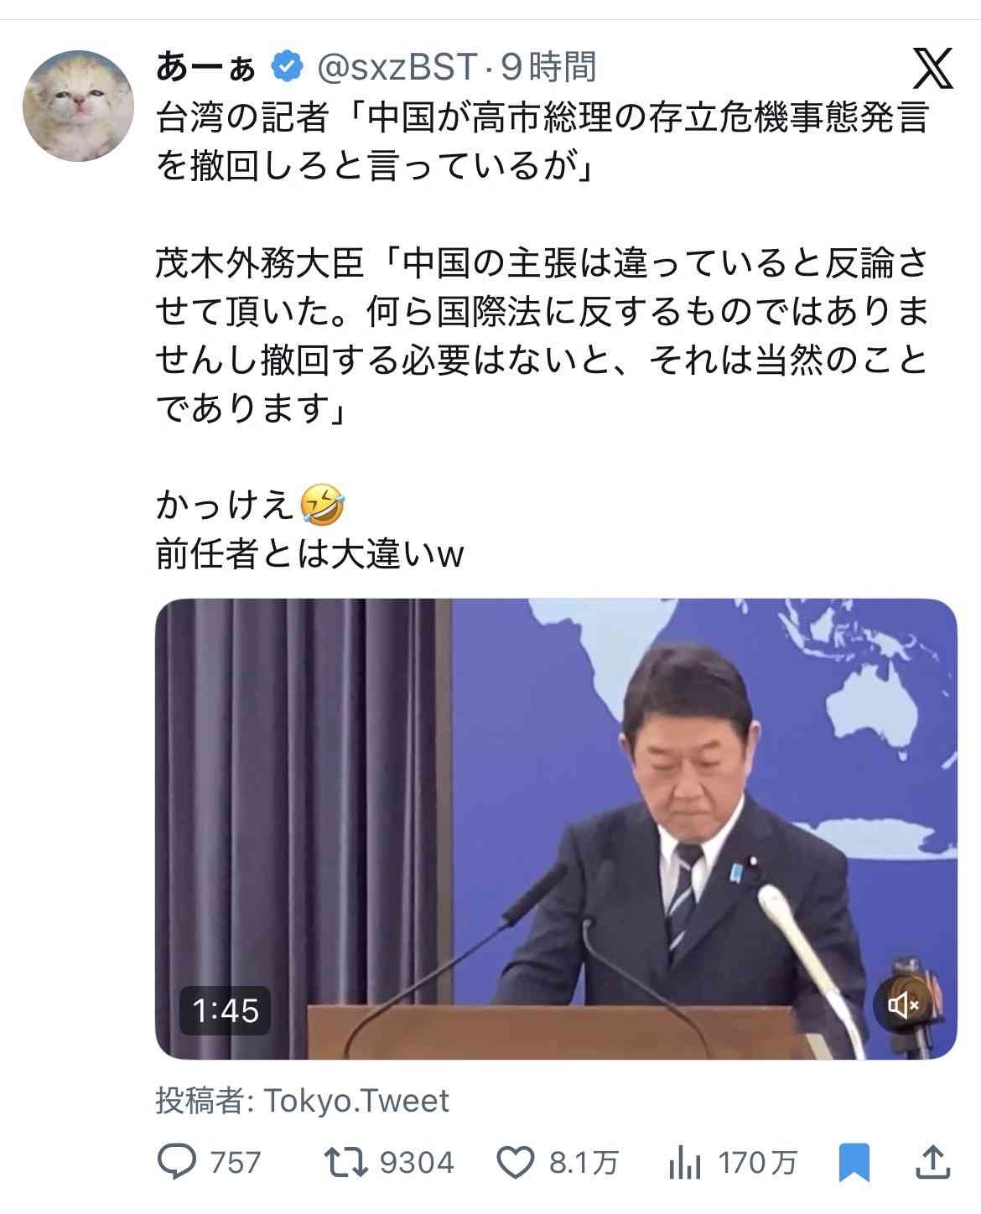Open the あーぁ display name
Viewport: 981px width, 1214px height.
click(x=205, y=66)
